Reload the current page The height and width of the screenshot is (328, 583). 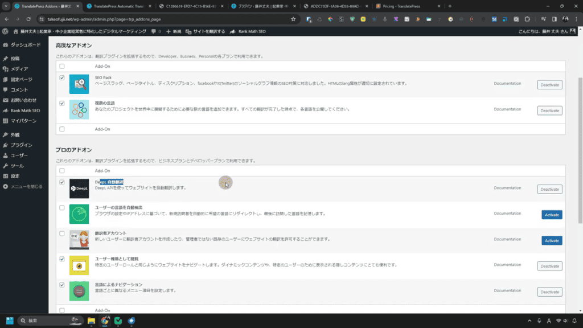point(28,19)
